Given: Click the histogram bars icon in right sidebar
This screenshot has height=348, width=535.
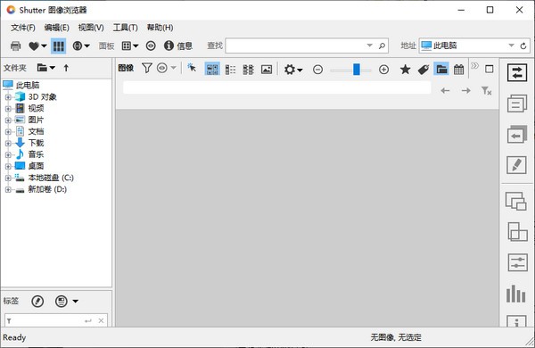Looking at the screenshot, I should (x=515, y=294).
